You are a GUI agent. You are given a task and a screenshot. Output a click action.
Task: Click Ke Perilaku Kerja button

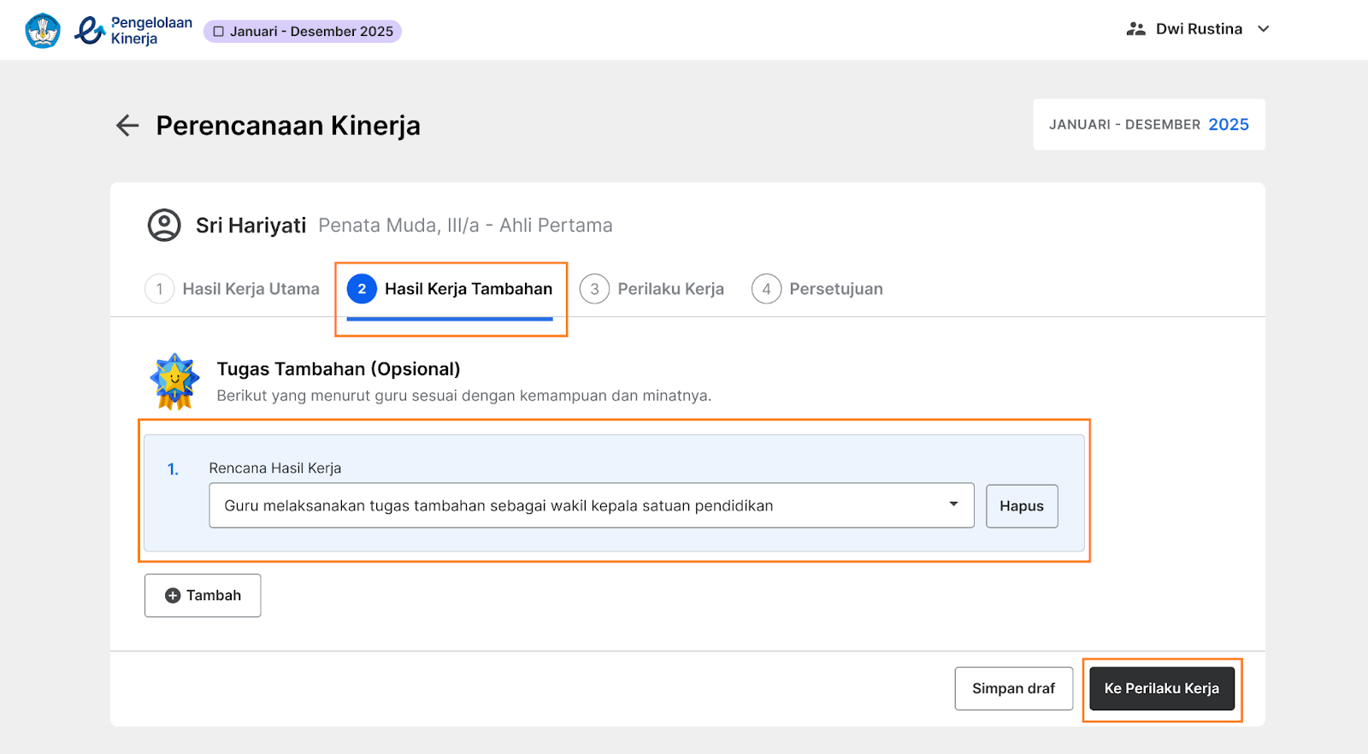point(1162,688)
